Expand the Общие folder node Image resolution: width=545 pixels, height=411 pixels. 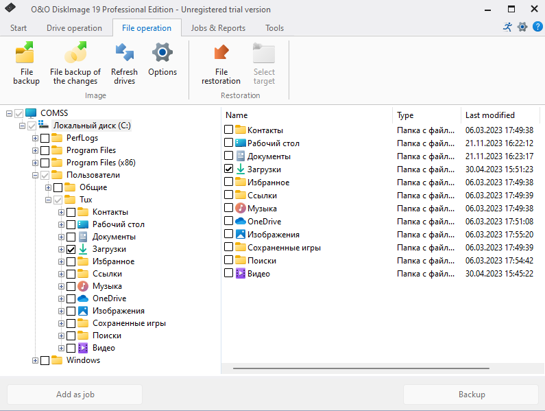pos(48,187)
